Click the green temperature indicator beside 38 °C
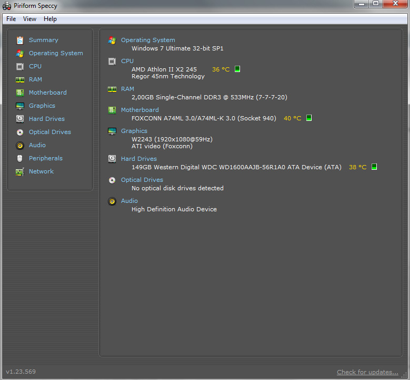 374,167
